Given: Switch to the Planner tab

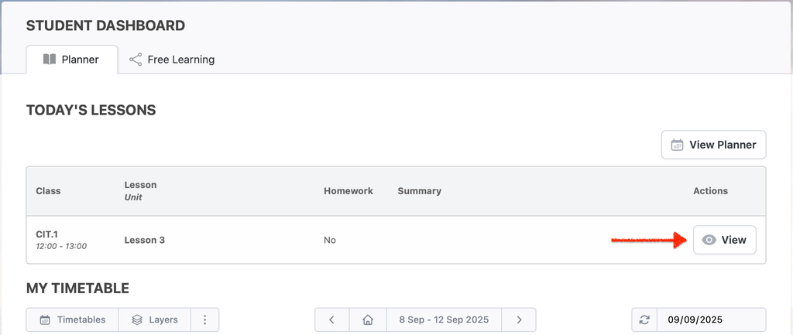Looking at the screenshot, I should [x=71, y=60].
